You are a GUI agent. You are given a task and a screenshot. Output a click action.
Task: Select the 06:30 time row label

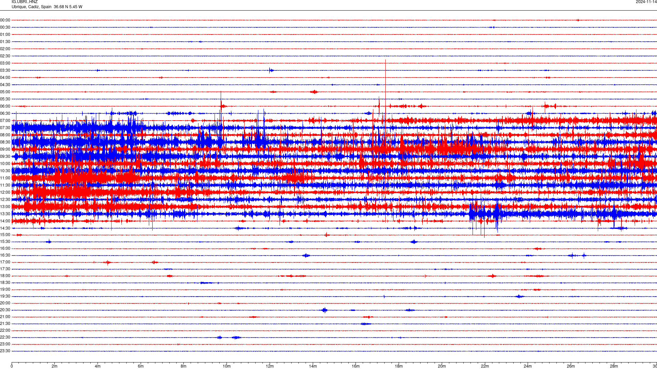(5, 113)
